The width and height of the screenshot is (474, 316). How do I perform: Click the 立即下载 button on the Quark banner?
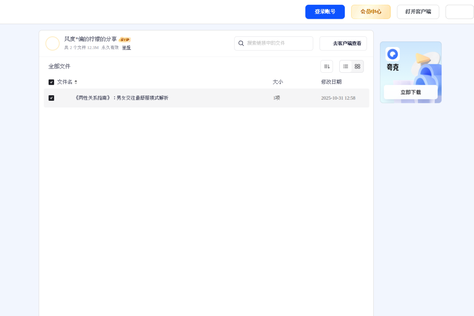(410, 92)
